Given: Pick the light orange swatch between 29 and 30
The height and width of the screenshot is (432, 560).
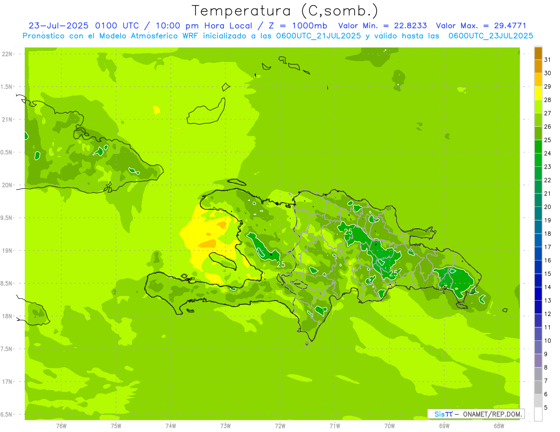Looking at the screenshot, I should click(x=538, y=80).
